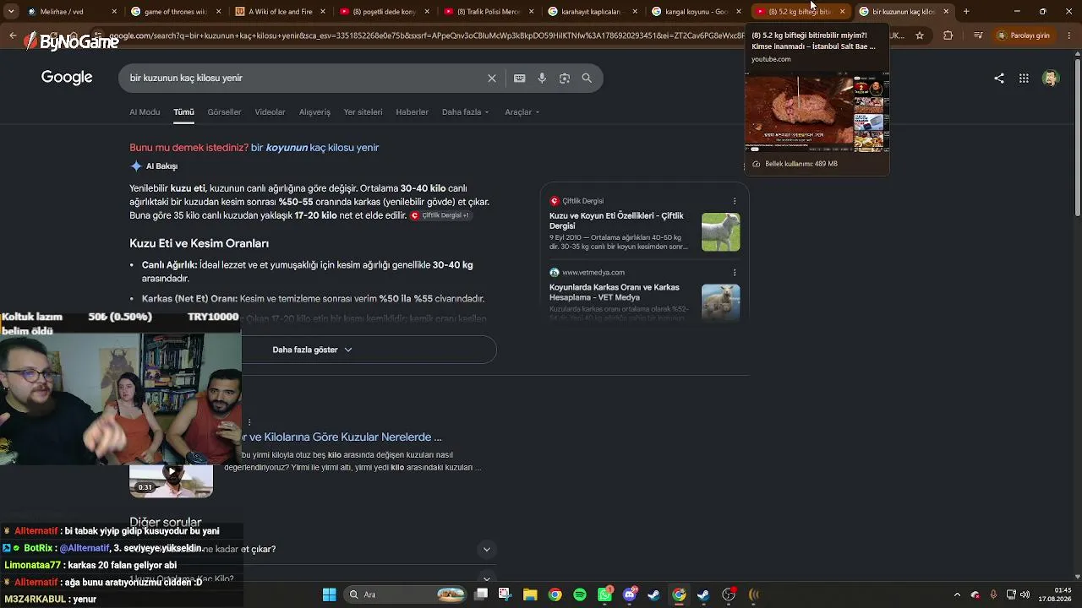
Task: Expand AI overview with 'Daha fazla göster'
Action: pyautogui.click(x=313, y=350)
